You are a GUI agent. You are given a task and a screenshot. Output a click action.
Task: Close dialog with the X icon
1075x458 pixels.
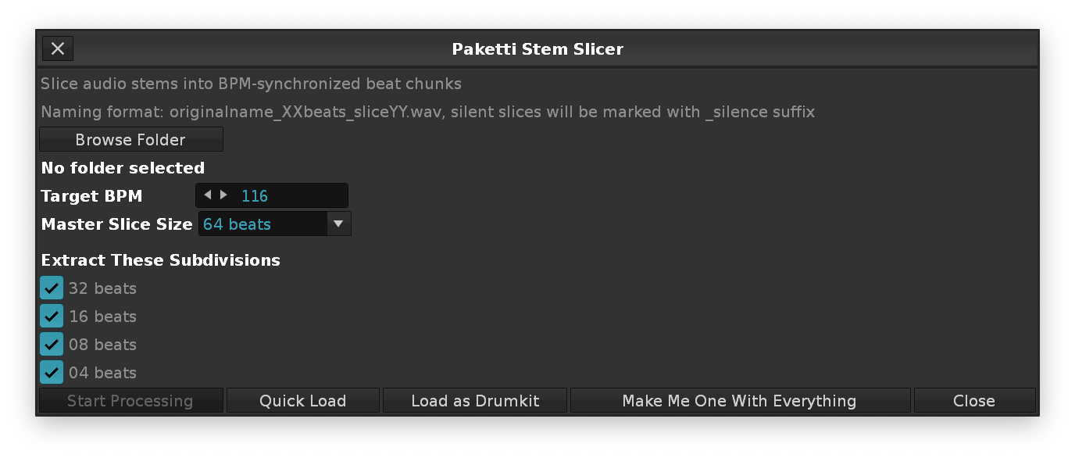(58, 48)
